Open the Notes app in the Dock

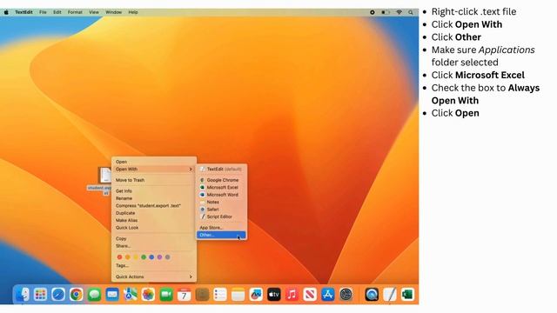pos(238,294)
